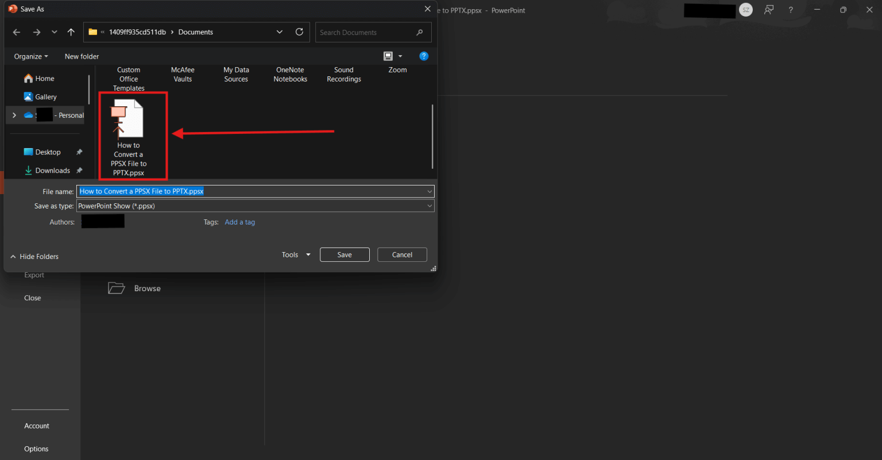Refresh the Documents folder view
The height and width of the screenshot is (460, 882).
click(x=299, y=32)
